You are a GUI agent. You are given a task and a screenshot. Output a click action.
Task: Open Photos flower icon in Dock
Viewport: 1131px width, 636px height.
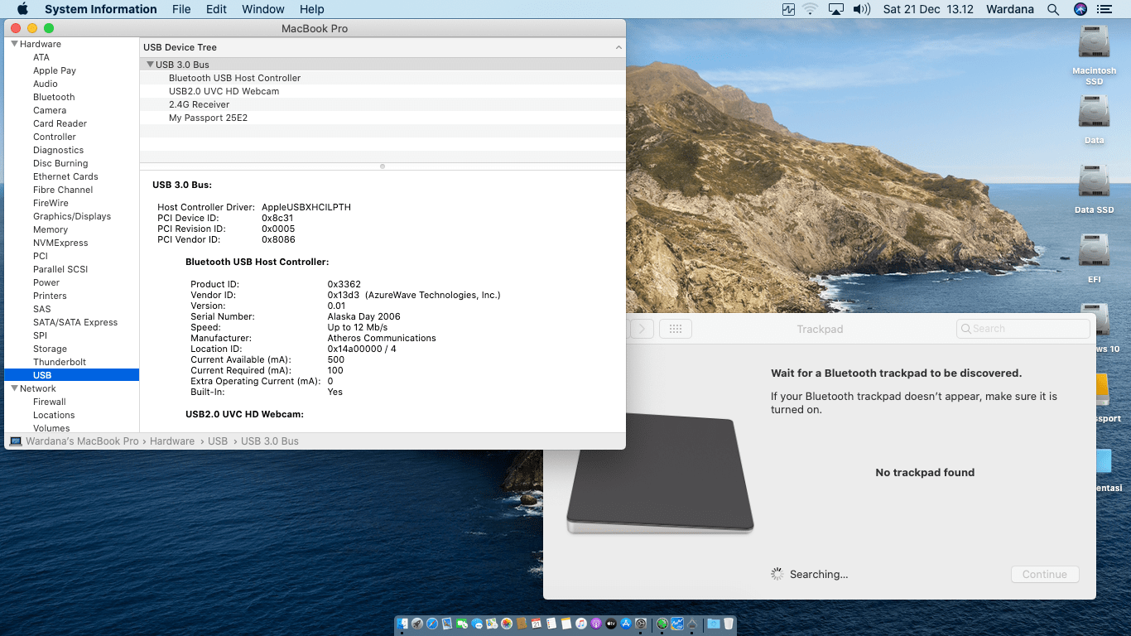507,624
